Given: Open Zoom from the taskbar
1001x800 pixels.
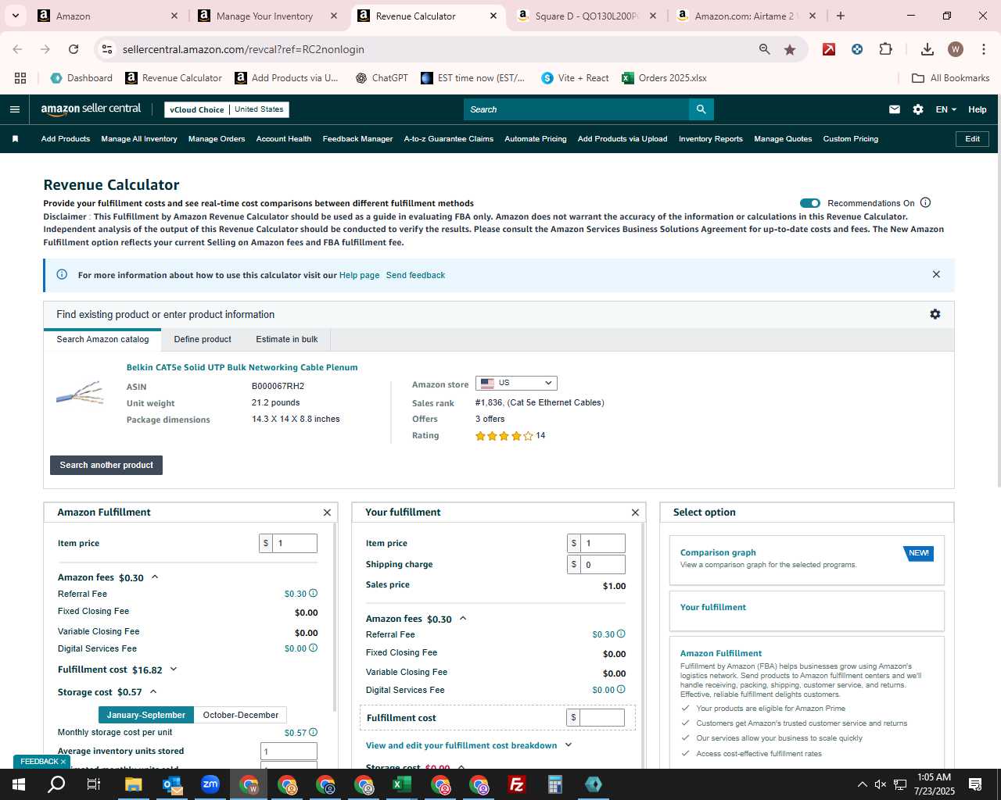Looking at the screenshot, I should tap(210, 784).
